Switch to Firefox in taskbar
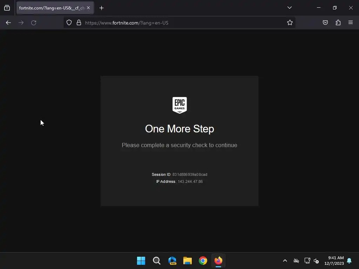Image resolution: width=359 pixels, height=269 pixels. pos(218,261)
